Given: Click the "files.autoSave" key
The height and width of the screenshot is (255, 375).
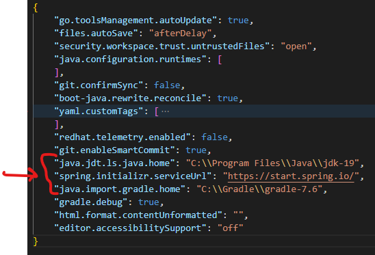Looking at the screenshot, I should tap(96, 33).
